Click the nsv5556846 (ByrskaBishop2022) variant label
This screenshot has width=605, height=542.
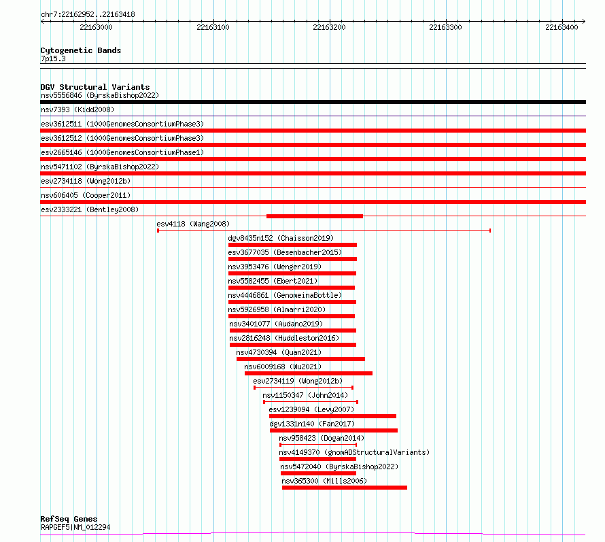(x=100, y=95)
